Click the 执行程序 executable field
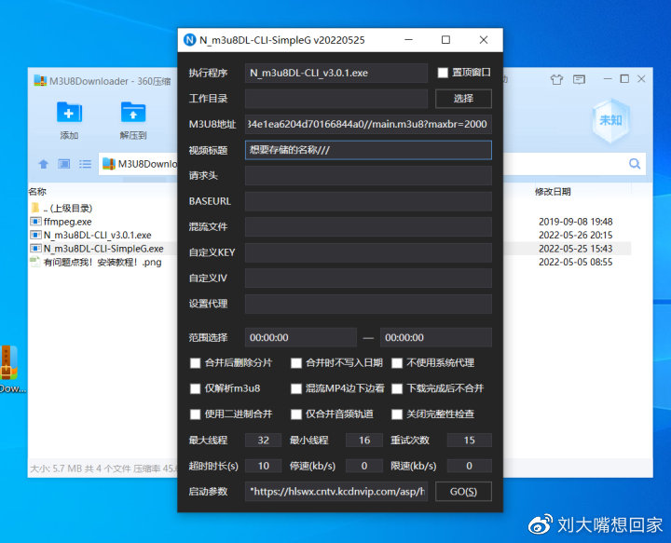 [336, 73]
